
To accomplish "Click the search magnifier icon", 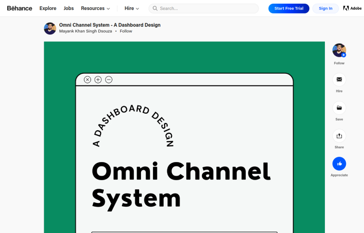I will tap(155, 8).
